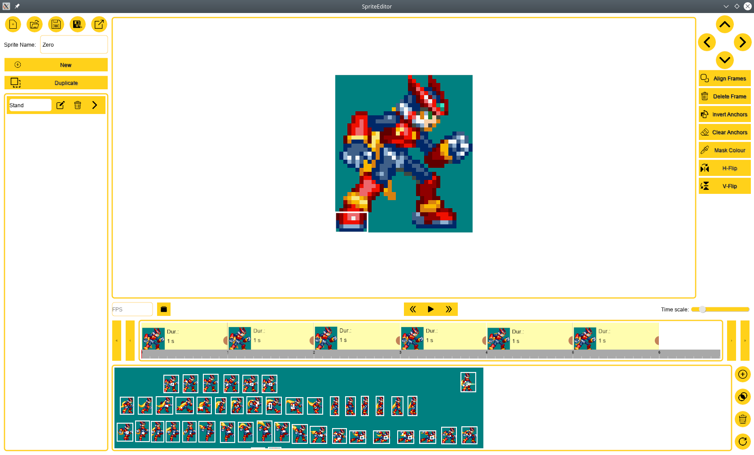Save the sprite with floppy icon
The image size is (754, 455).
pos(56,24)
